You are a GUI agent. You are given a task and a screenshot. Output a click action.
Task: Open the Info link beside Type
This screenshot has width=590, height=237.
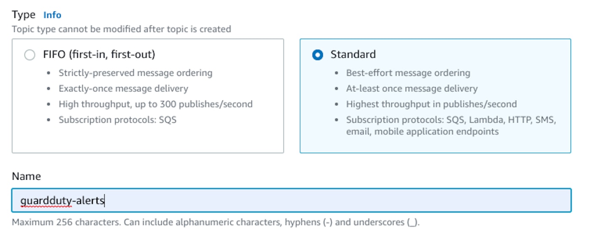[52, 15]
